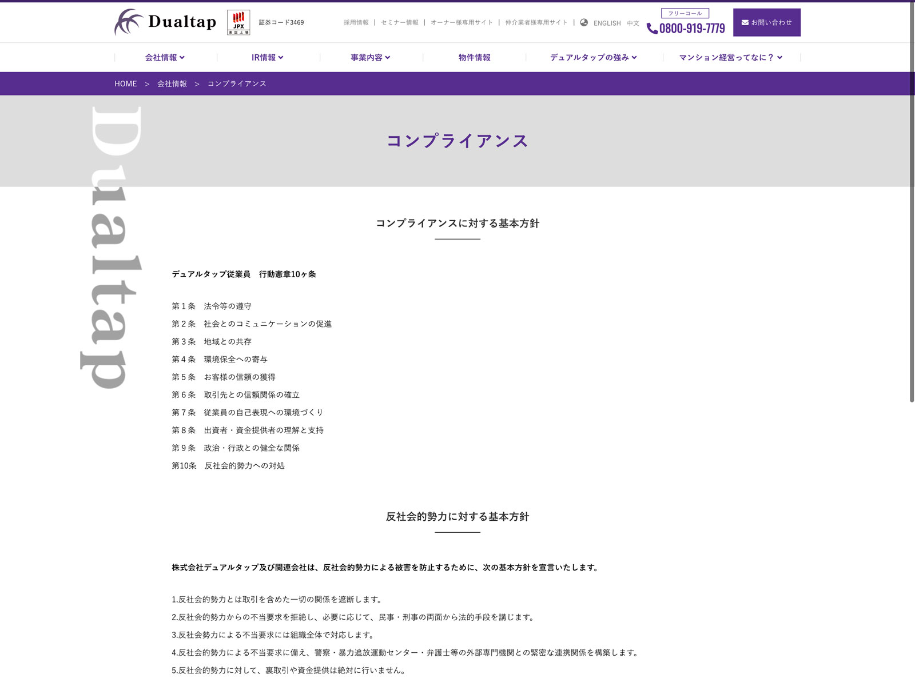Visit the 仲介業者様専用サイト link
Screen dimensions: 915x686
536,23
